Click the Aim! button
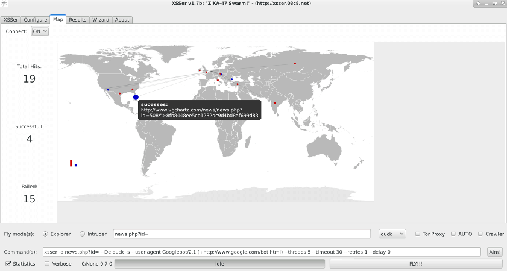 (495, 252)
